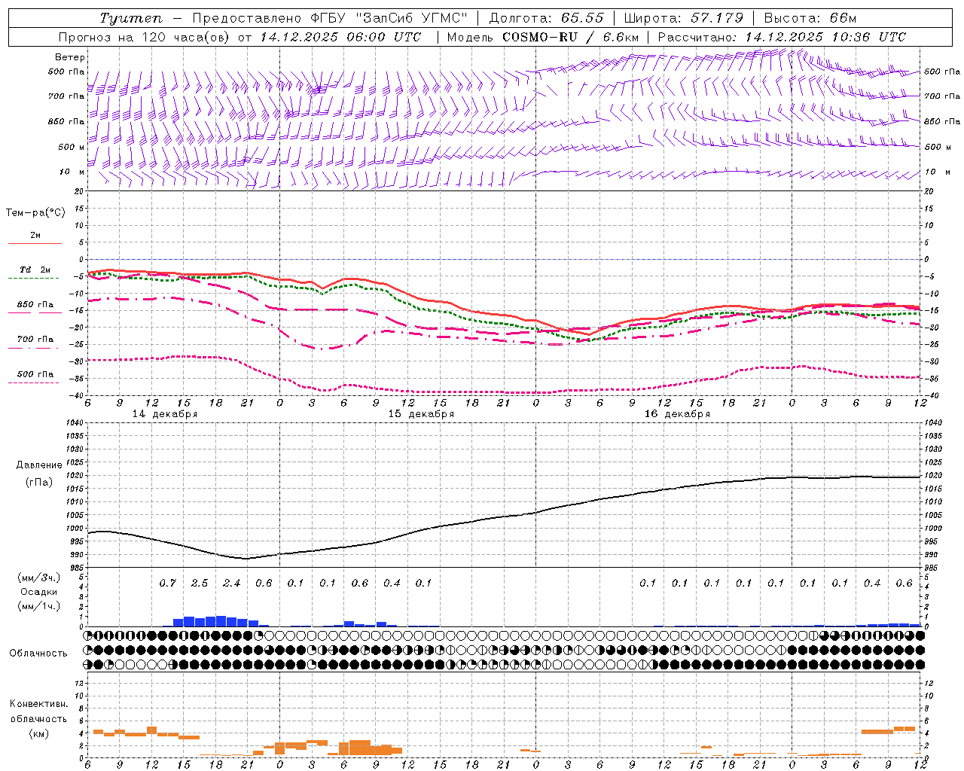Click the elevation text Высота: 66м
Viewport: 964px width, 771px height.
[810, 19]
